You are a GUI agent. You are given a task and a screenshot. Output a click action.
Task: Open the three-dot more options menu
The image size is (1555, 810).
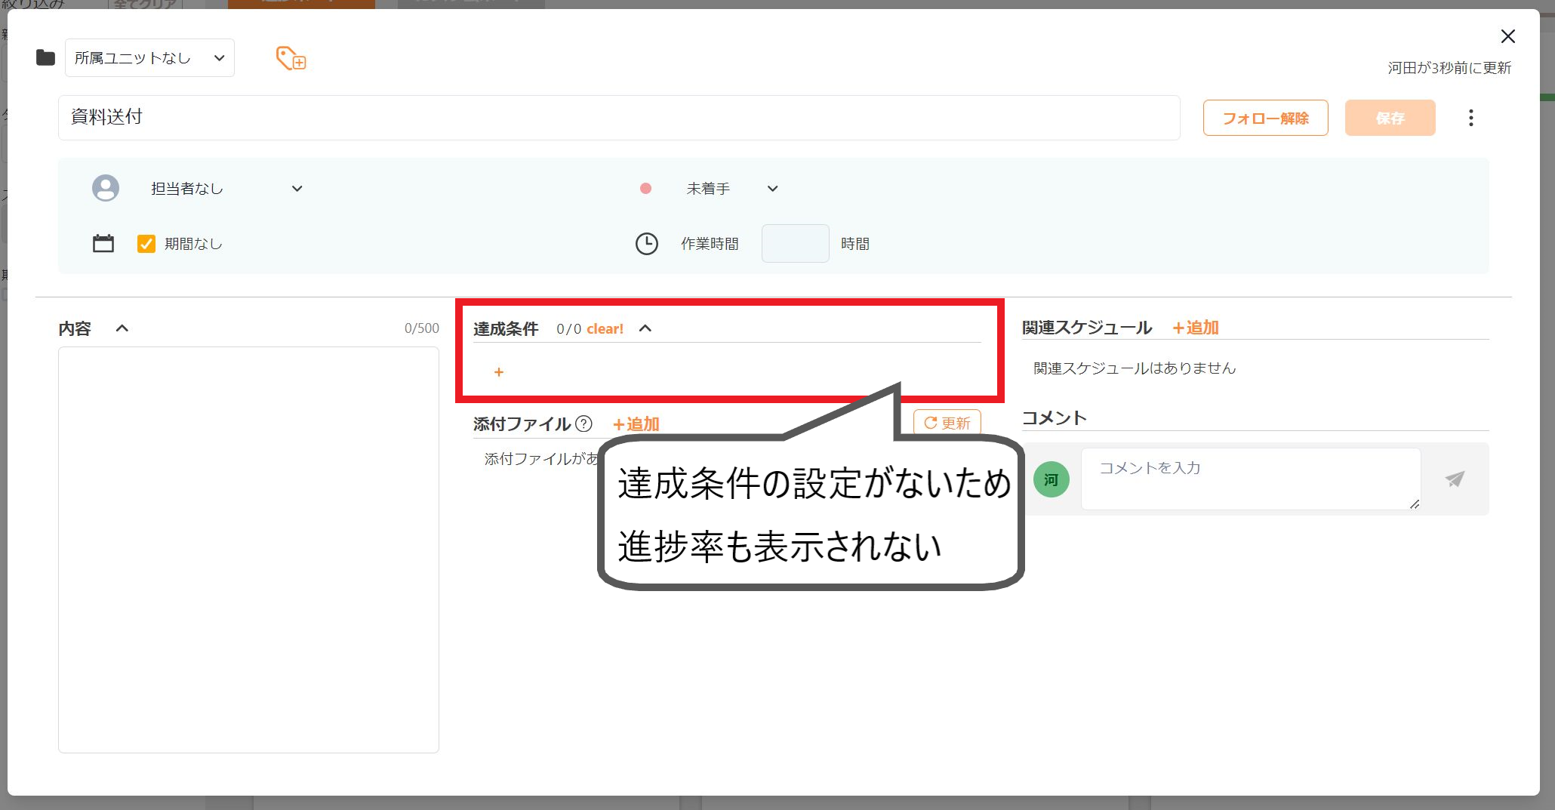point(1470,118)
